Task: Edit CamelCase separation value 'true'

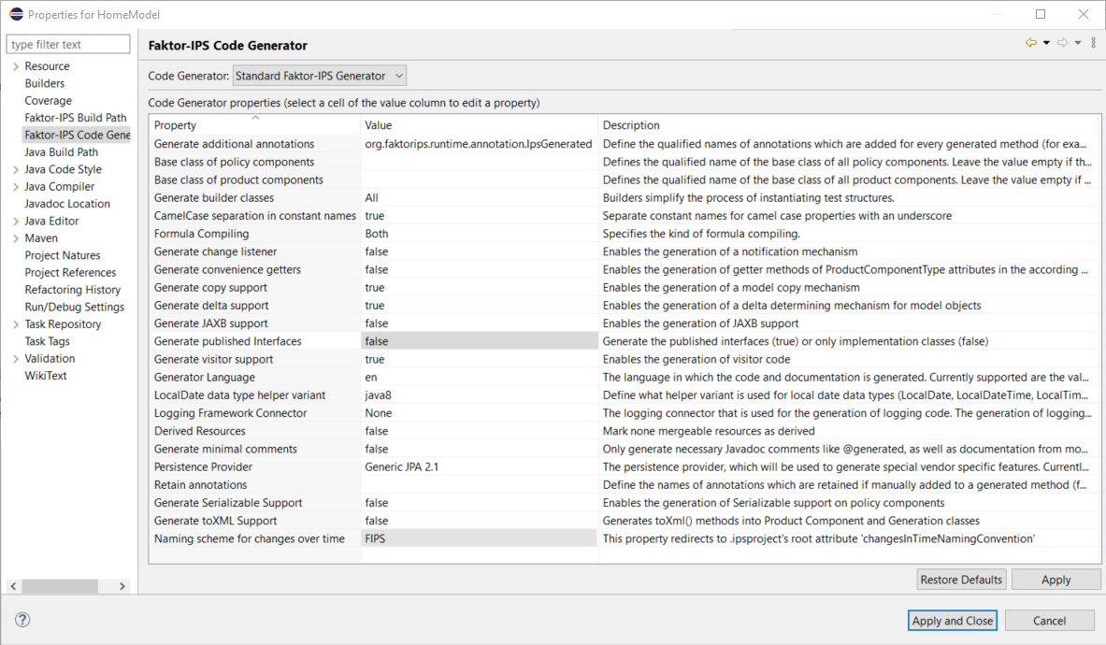Action: (479, 216)
